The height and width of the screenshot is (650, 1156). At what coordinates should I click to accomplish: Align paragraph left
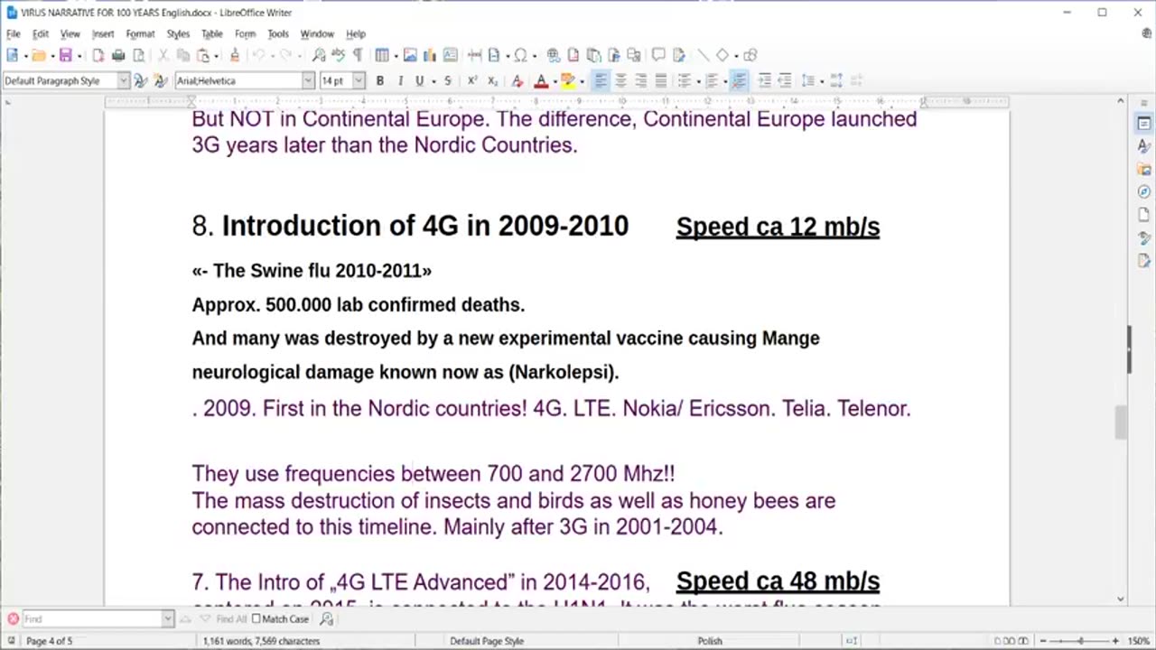point(601,80)
